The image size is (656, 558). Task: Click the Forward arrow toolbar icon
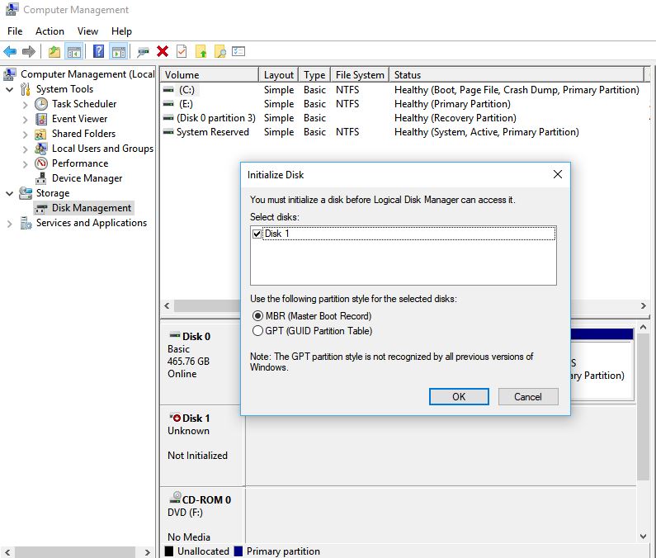click(28, 52)
